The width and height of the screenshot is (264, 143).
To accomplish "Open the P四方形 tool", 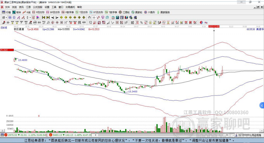I will point(38,12).
